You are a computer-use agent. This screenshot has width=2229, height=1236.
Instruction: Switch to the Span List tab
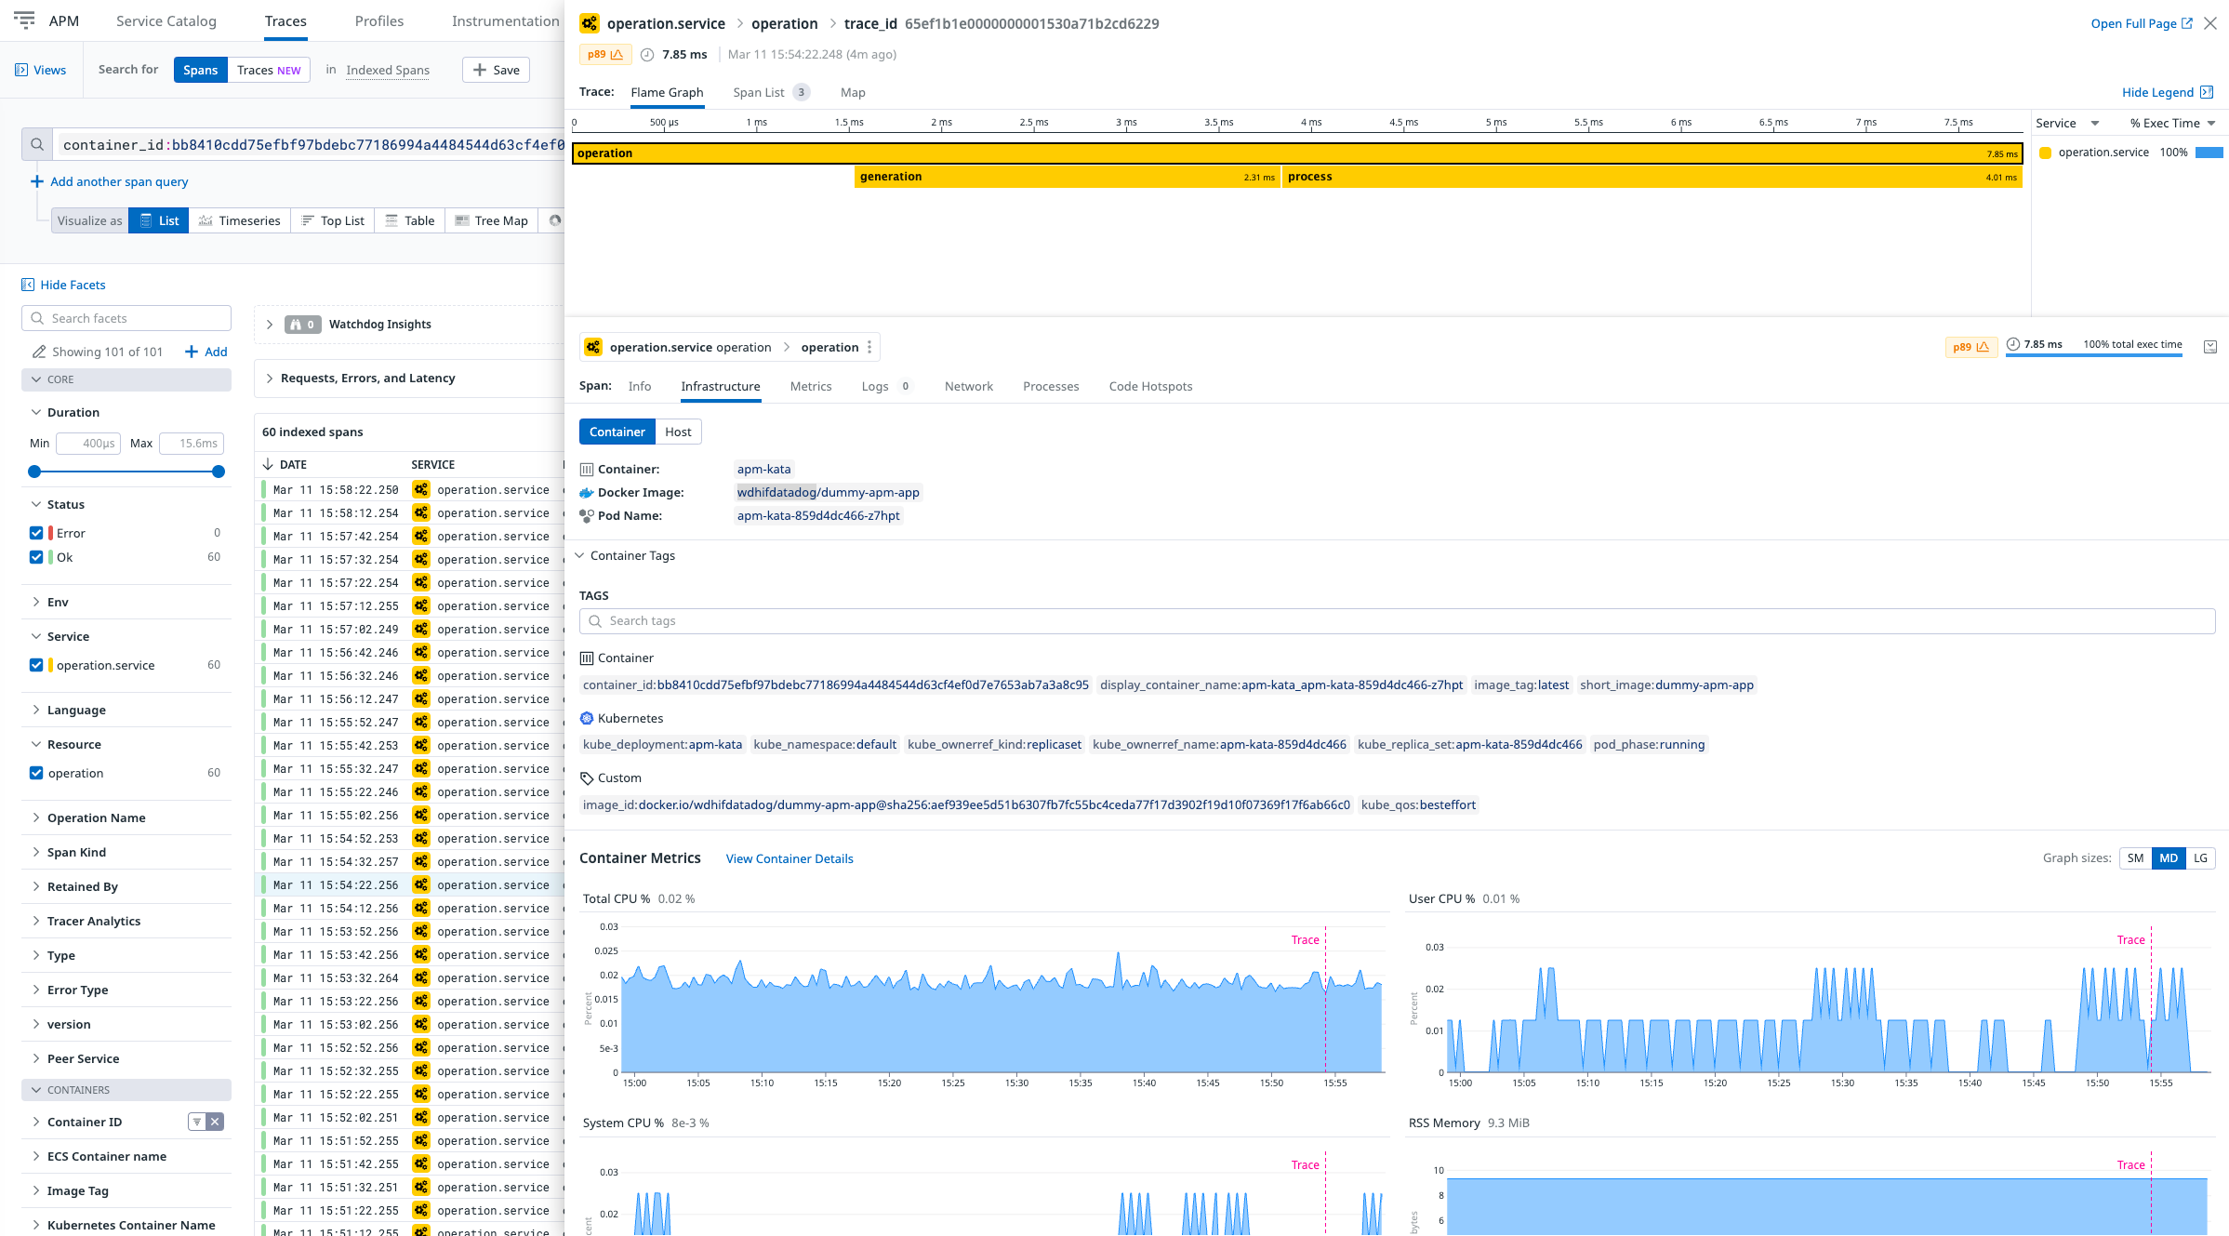(761, 92)
